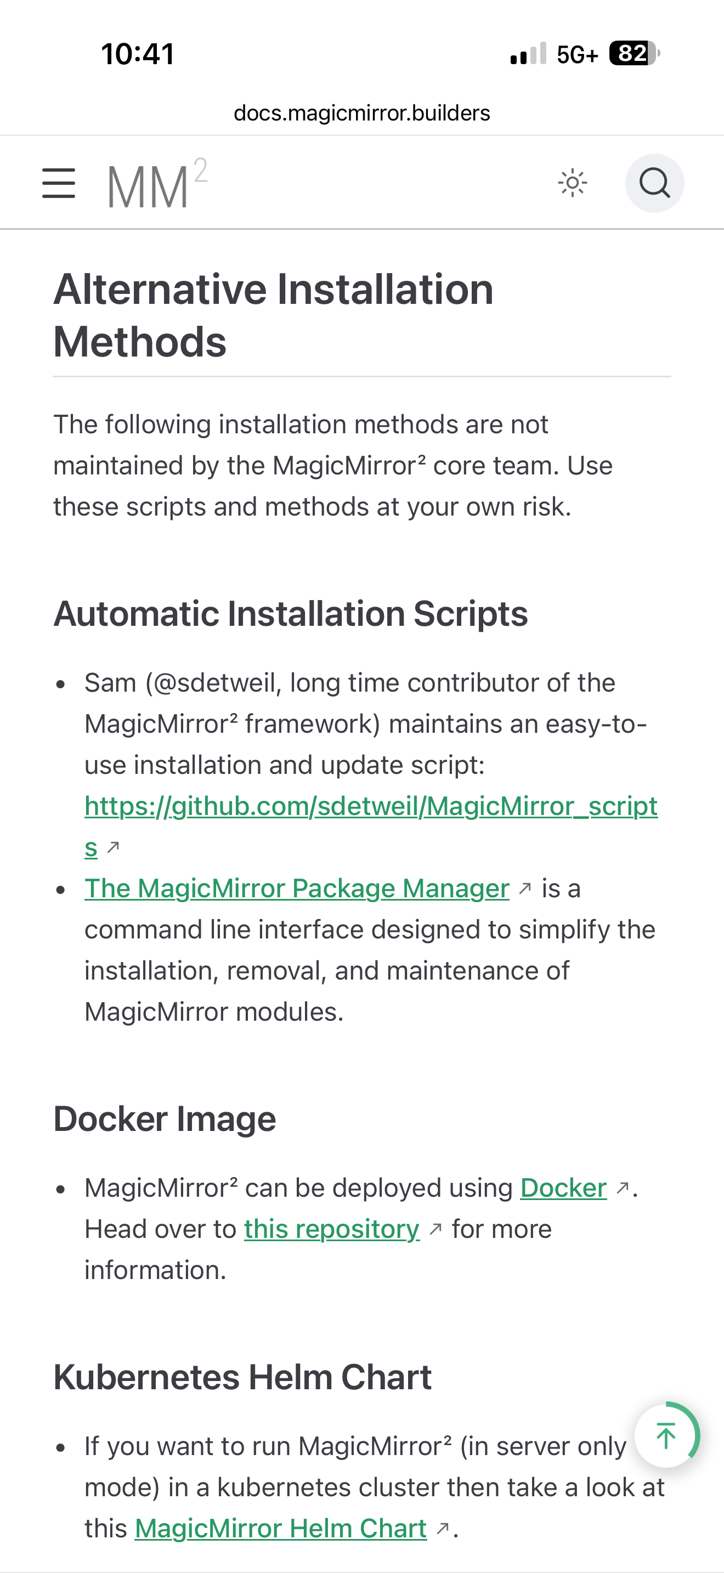
Task: Open the 'this repository' link
Action: tap(331, 1229)
